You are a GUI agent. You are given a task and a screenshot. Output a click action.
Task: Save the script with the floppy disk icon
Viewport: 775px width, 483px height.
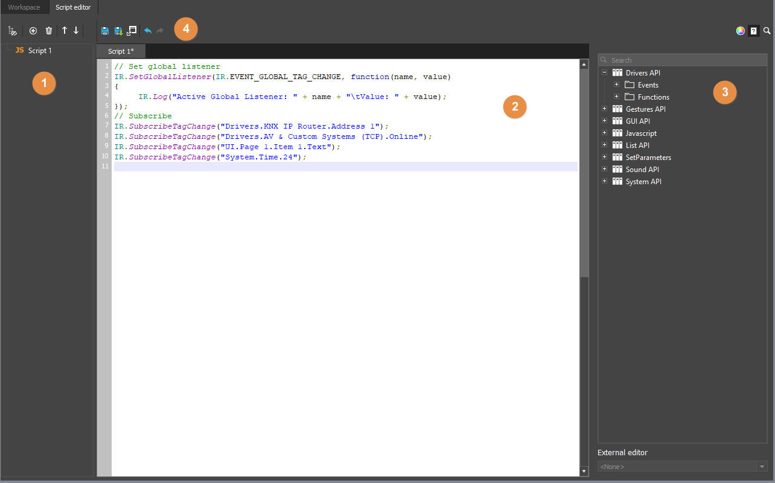(104, 30)
